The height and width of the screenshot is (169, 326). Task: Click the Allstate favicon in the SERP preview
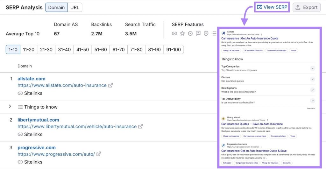pos(223,33)
